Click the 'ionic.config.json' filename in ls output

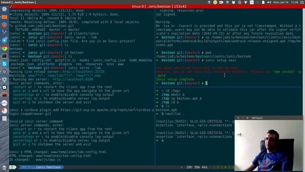tap(109, 60)
